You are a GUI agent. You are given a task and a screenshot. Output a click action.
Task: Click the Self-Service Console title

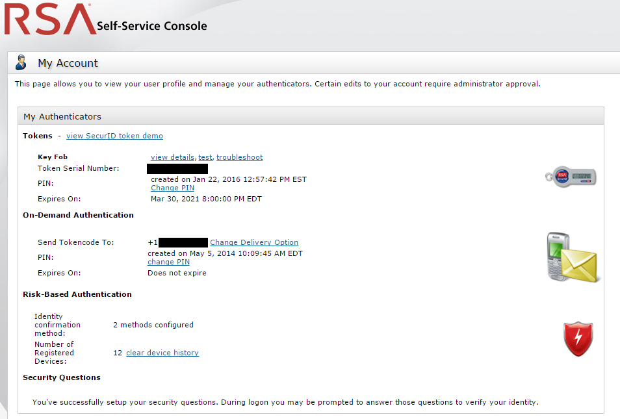[151, 27]
